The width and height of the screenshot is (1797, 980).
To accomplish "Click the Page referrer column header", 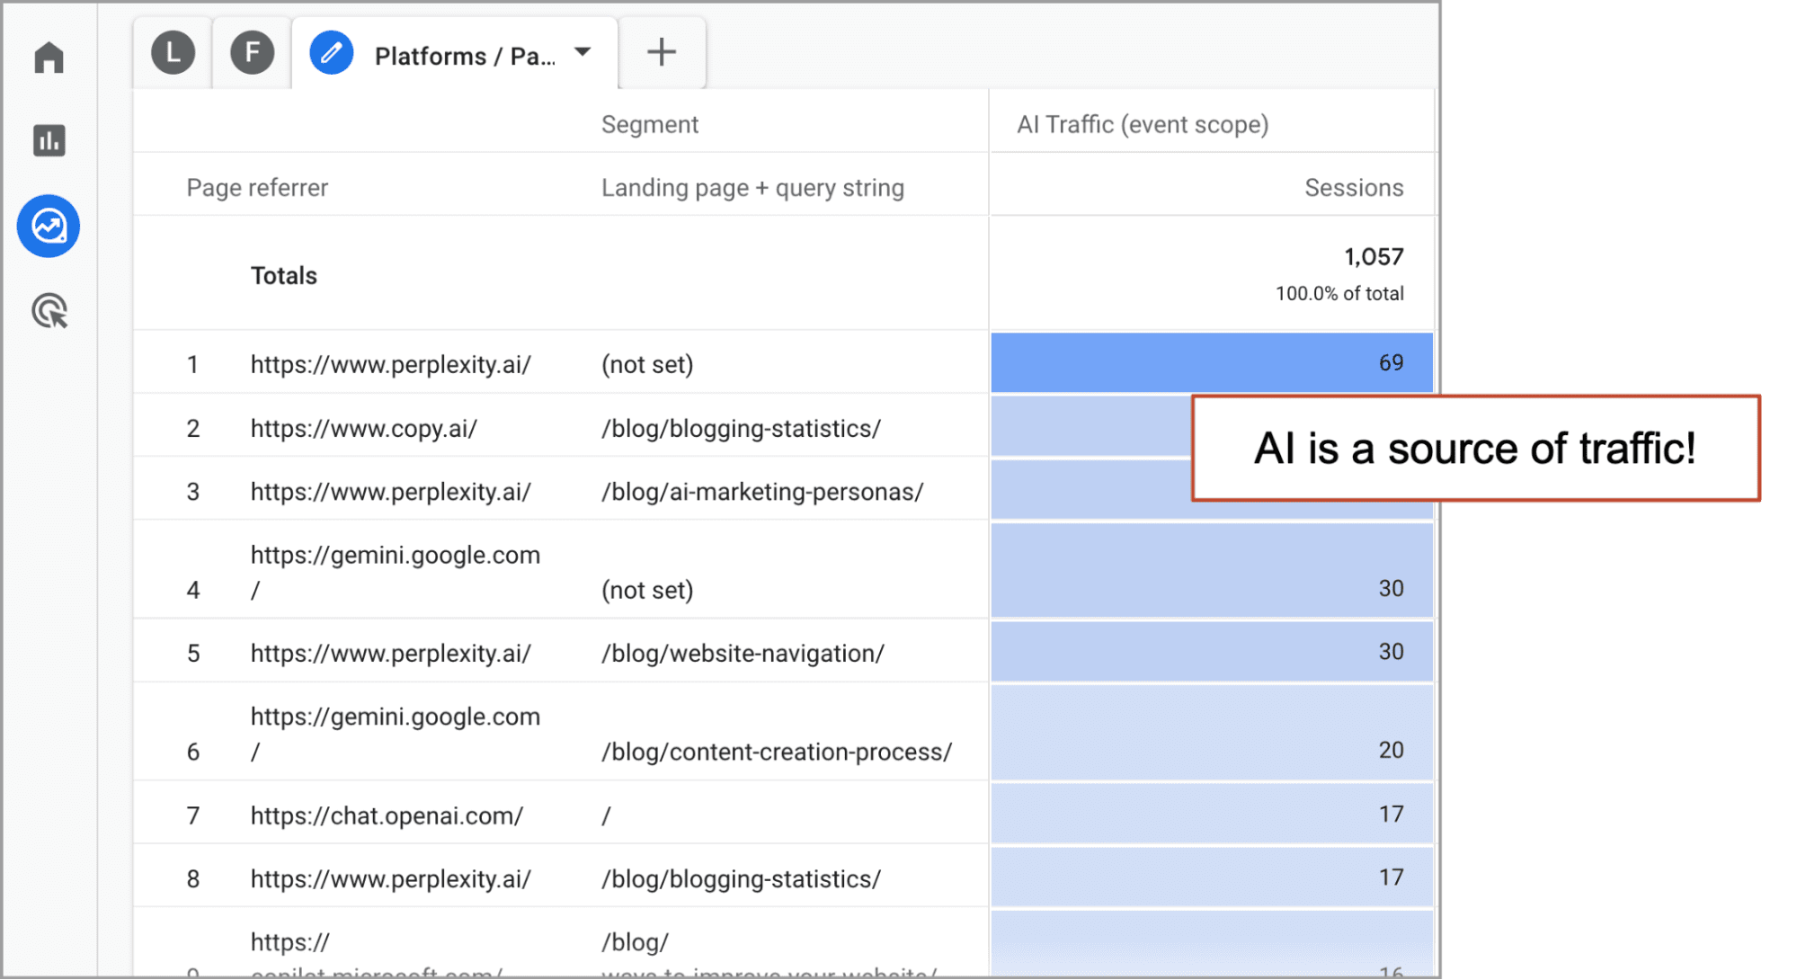I will (x=257, y=188).
